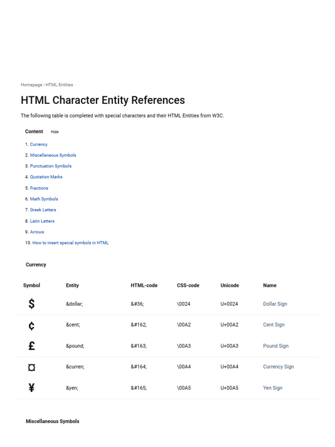Go to Miscellaneous Symbols section
This screenshot has height=447, width=335.
53,155
